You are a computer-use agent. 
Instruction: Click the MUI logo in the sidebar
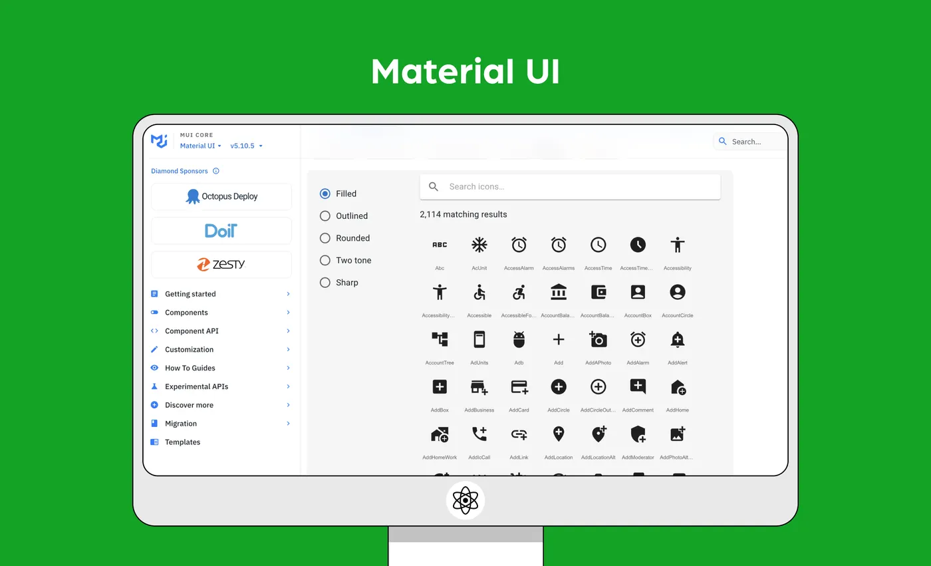pos(159,140)
